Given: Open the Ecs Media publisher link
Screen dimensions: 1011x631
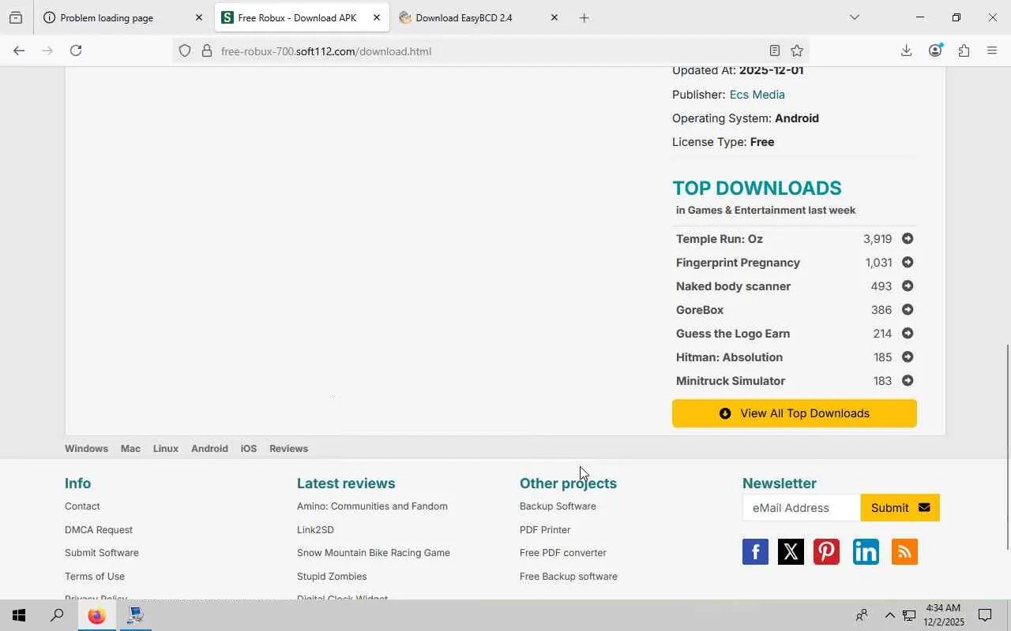Looking at the screenshot, I should click(757, 95).
